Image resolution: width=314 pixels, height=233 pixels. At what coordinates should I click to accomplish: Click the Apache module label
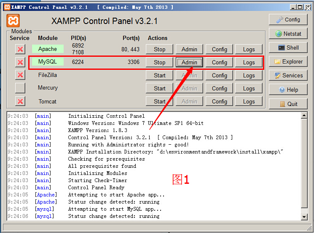pyautogui.click(x=48, y=49)
